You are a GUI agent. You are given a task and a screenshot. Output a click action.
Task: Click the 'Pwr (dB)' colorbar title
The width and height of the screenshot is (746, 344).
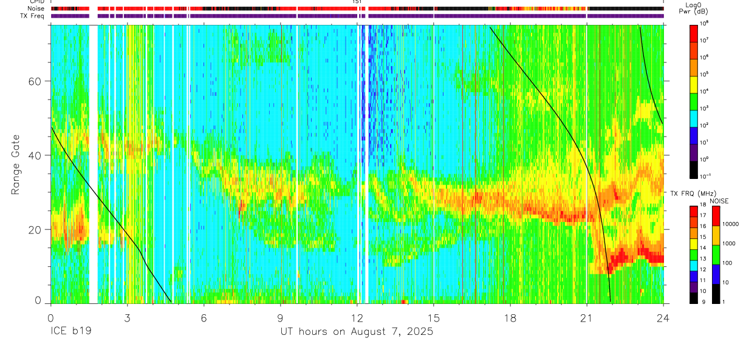pos(694,12)
